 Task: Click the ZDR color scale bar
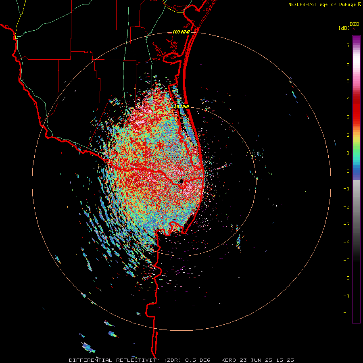pyautogui.click(x=356, y=179)
